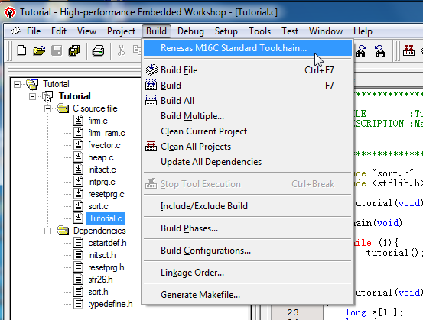Collapse the bold Tutorial project node
The image size is (423, 320).
[x=32, y=96]
